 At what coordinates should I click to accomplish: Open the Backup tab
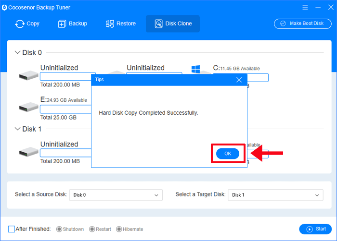[73, 24]
